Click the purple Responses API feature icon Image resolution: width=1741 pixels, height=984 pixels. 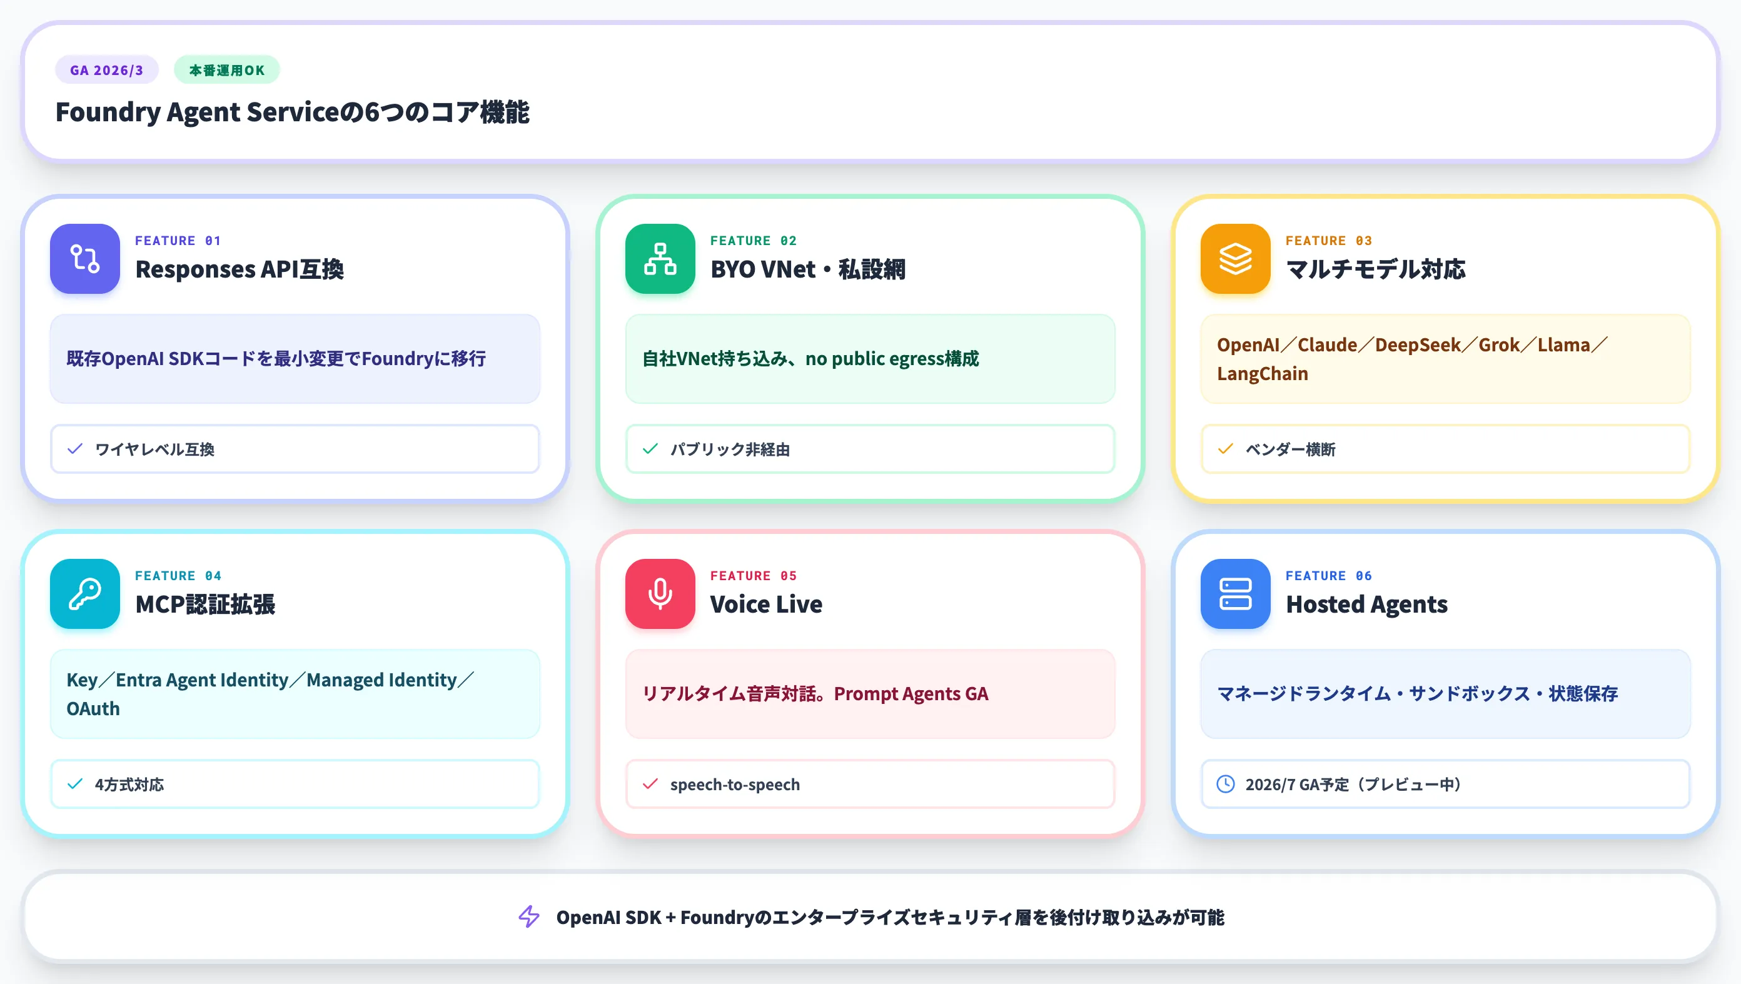click(84, 259)
